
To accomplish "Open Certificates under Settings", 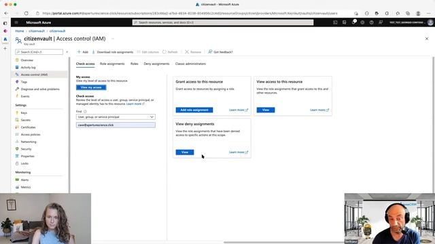I will [x=28, y=127].
